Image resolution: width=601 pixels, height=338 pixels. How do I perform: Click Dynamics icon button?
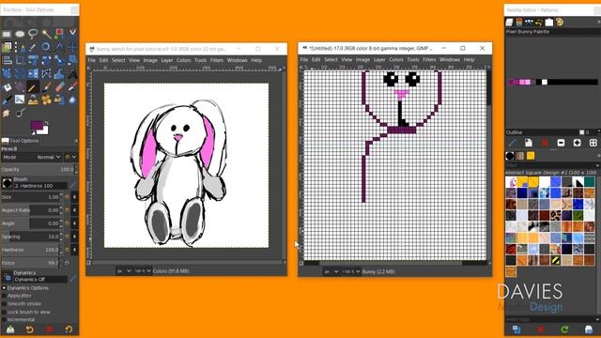(x=7, y=277)
